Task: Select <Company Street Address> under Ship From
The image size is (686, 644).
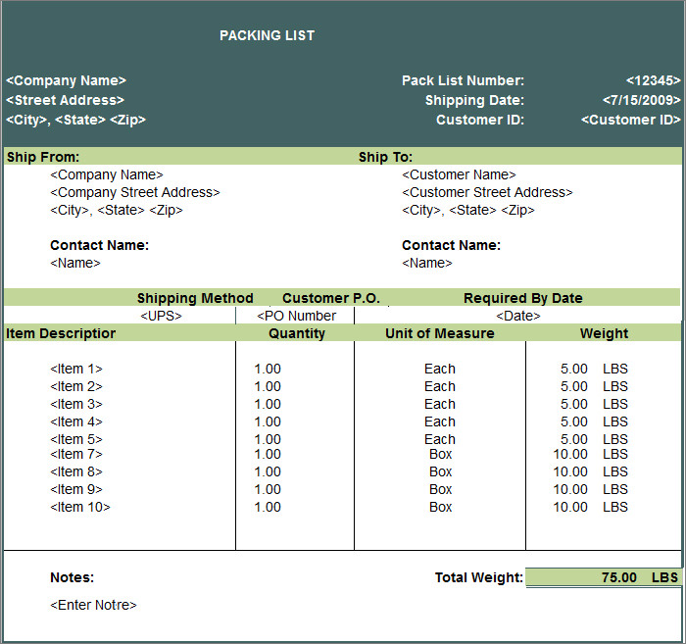Action: 135,192
